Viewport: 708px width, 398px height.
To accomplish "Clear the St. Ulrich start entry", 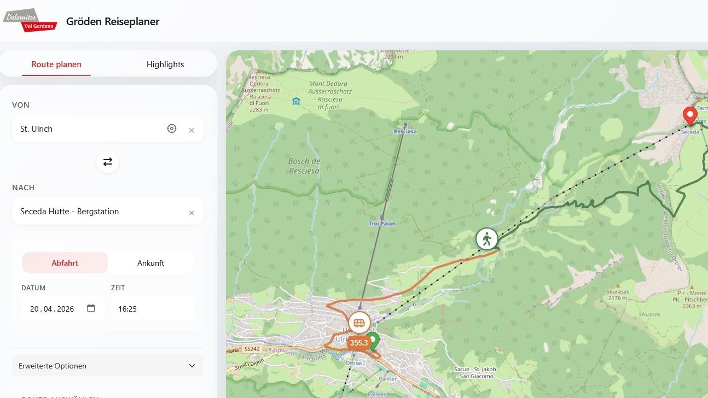I will [191, 130].
